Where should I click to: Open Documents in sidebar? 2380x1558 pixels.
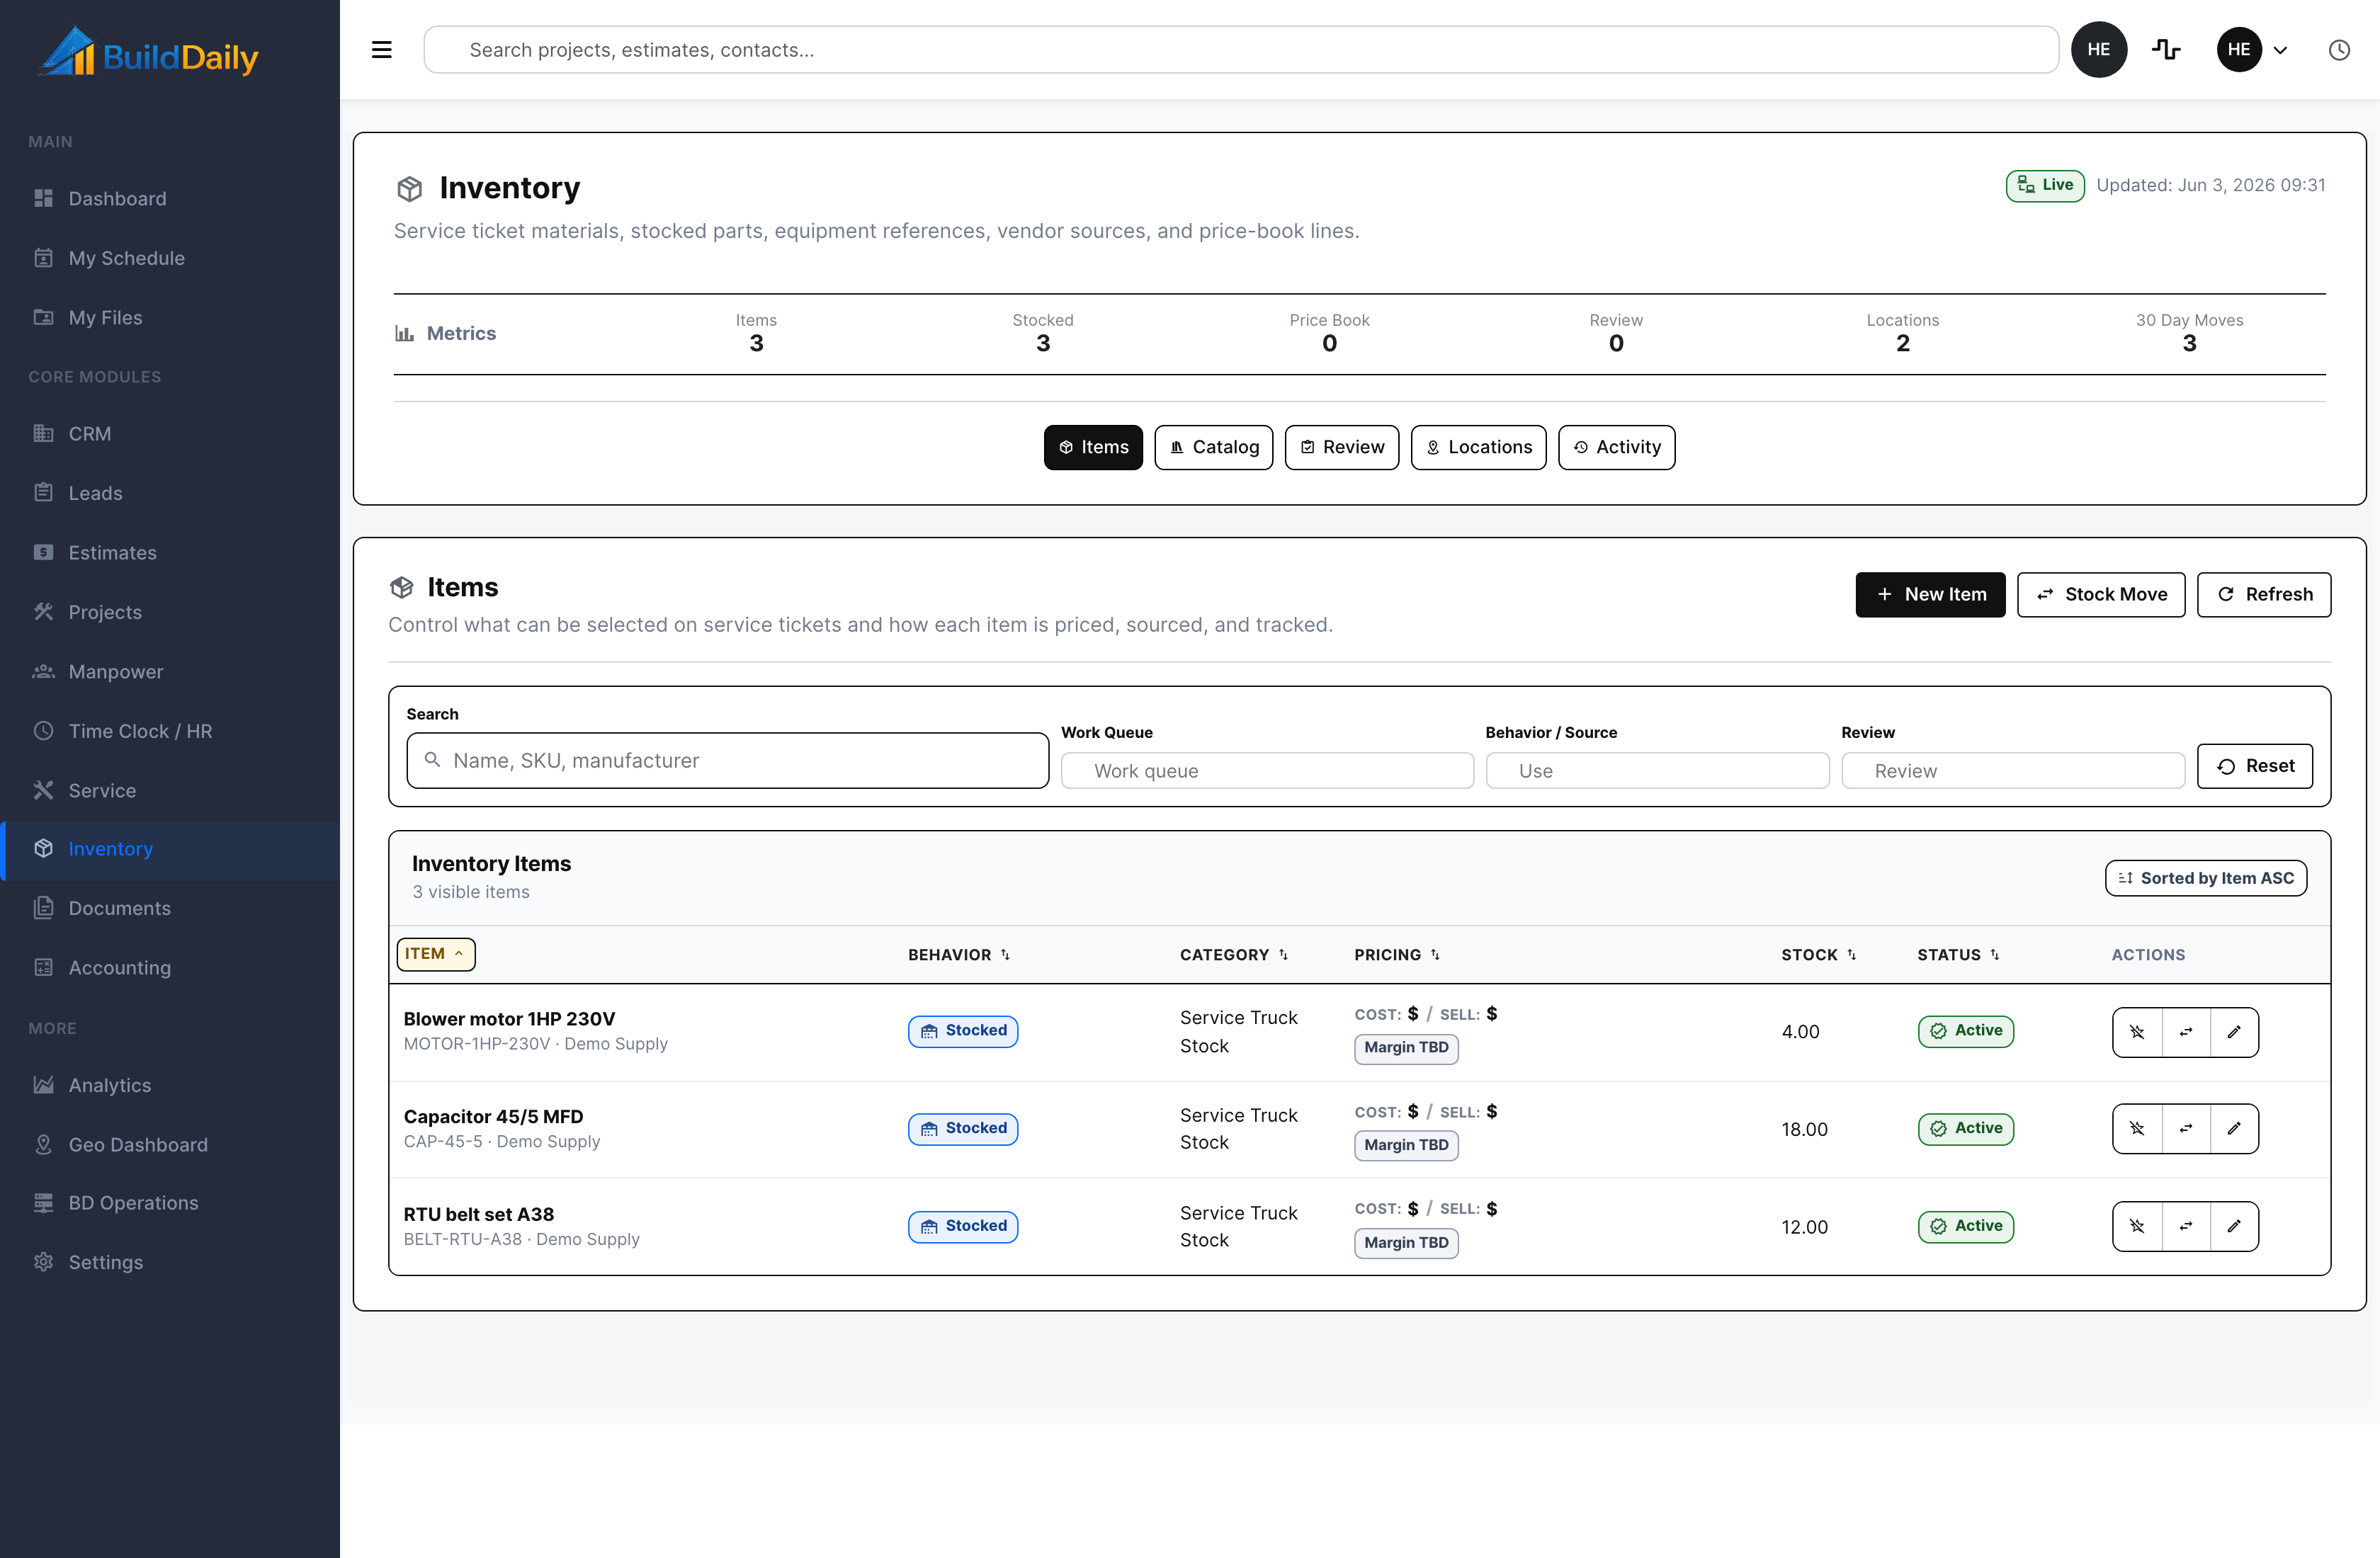170,909
